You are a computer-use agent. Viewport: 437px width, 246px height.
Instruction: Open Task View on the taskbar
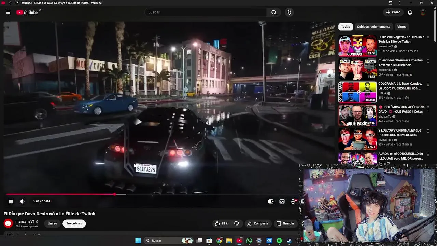click(199, 241)
